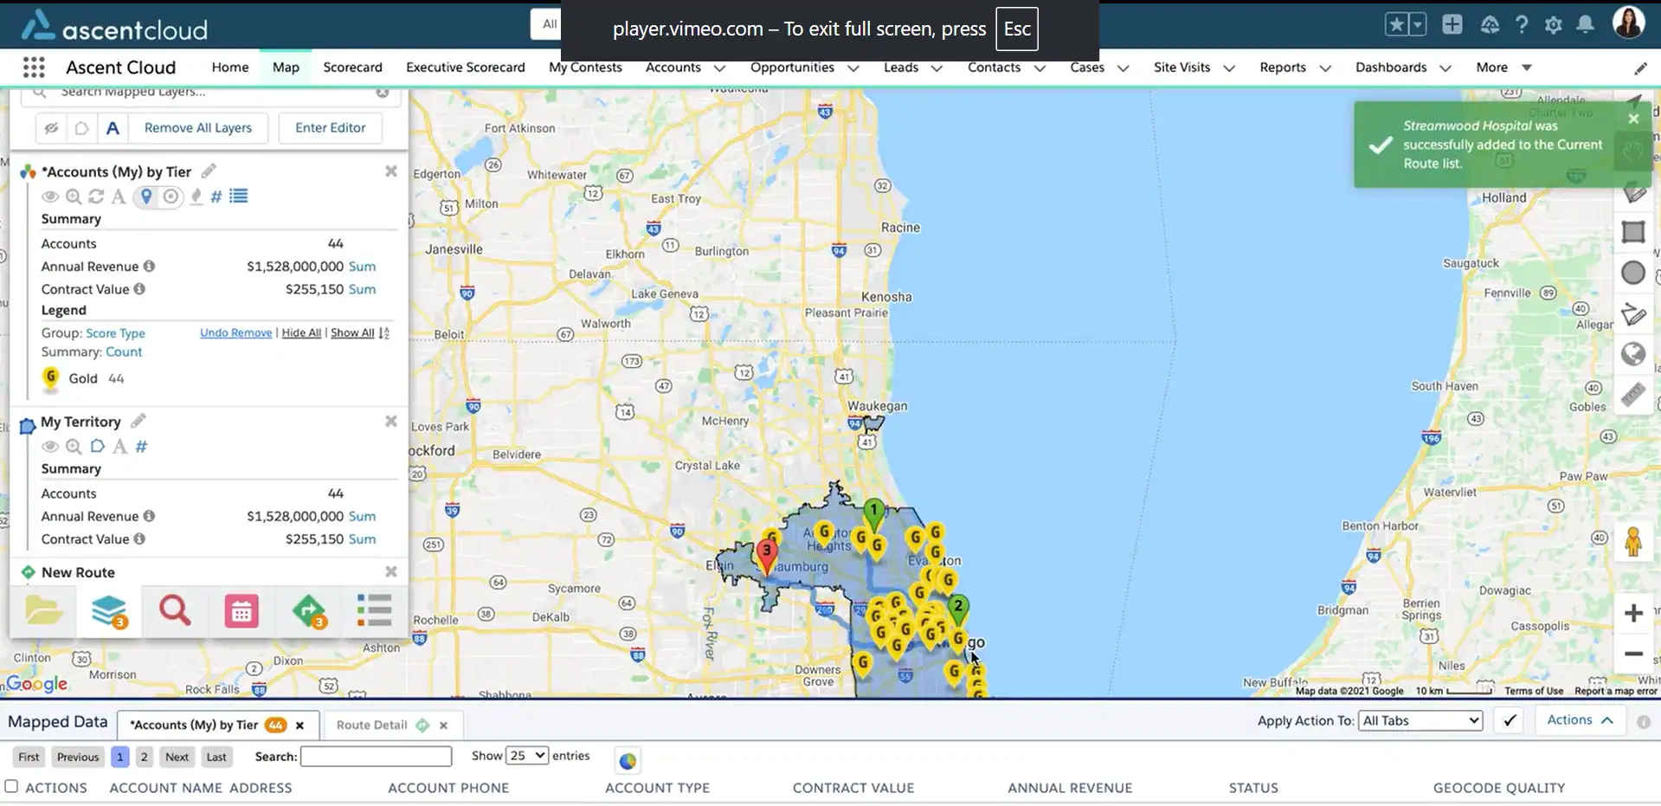Switch to the Map tab

(285, 67)
